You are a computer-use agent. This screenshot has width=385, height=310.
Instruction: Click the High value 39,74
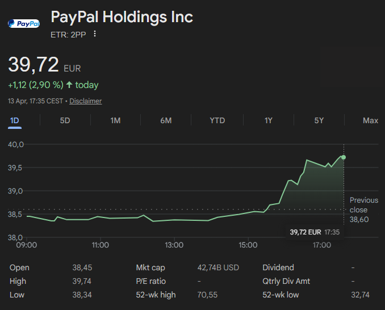point(82,281)
